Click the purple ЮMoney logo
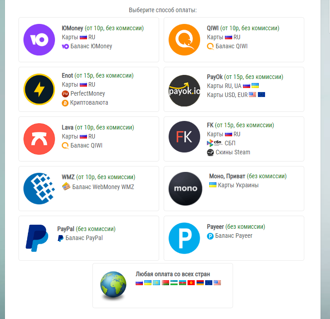Viewport: 330px width, 319px height. [x=39, y=40]
